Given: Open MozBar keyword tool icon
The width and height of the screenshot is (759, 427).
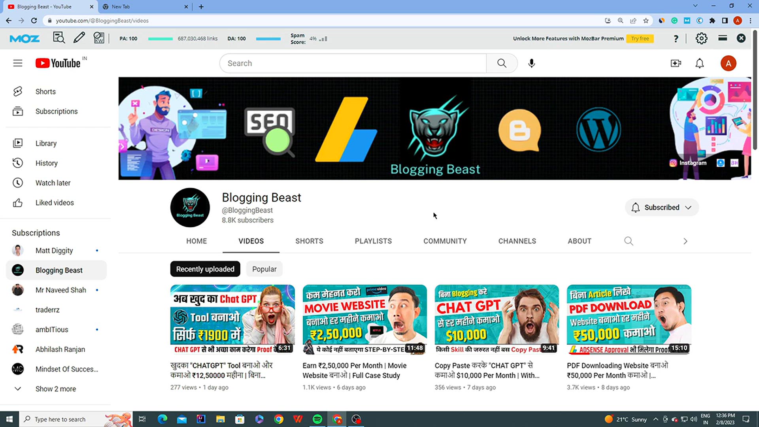Looking at the screenshot, I should pyautogui.click(x=99, y=38).
